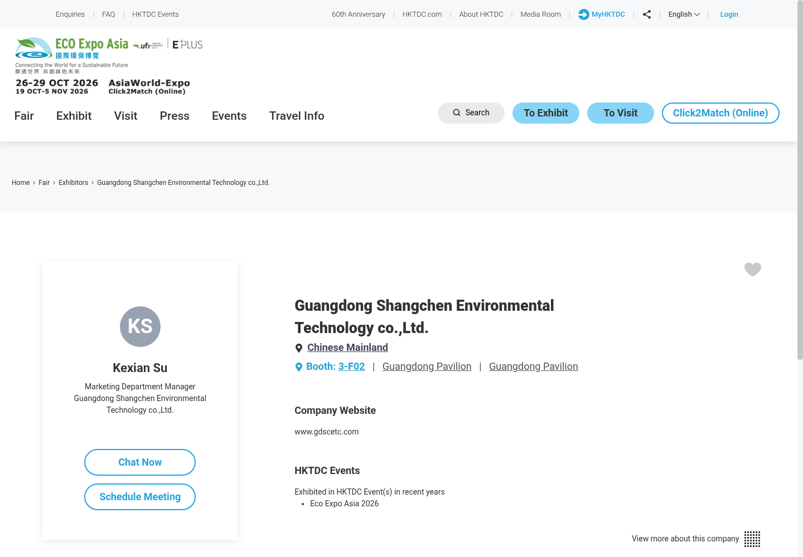Visit the HKTDC.com link
803x557 pixels.
point(422,14)
